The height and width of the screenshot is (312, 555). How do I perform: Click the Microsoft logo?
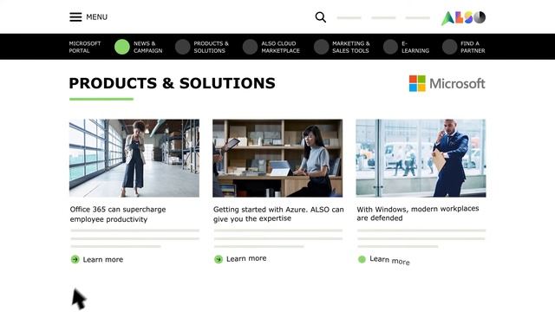tap(447, 83)
